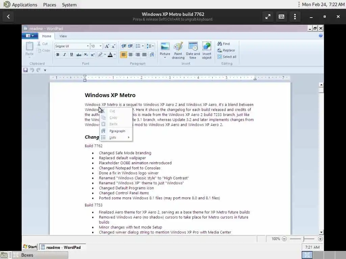Click Shrink font icon
The image size is (346, 259).
pos(114,46)
